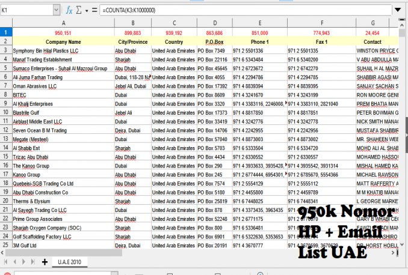This screenshot has width=408, height=275.
Task: Go to previous sheet using navigation arrow
Action: click(x=15, y=262)
